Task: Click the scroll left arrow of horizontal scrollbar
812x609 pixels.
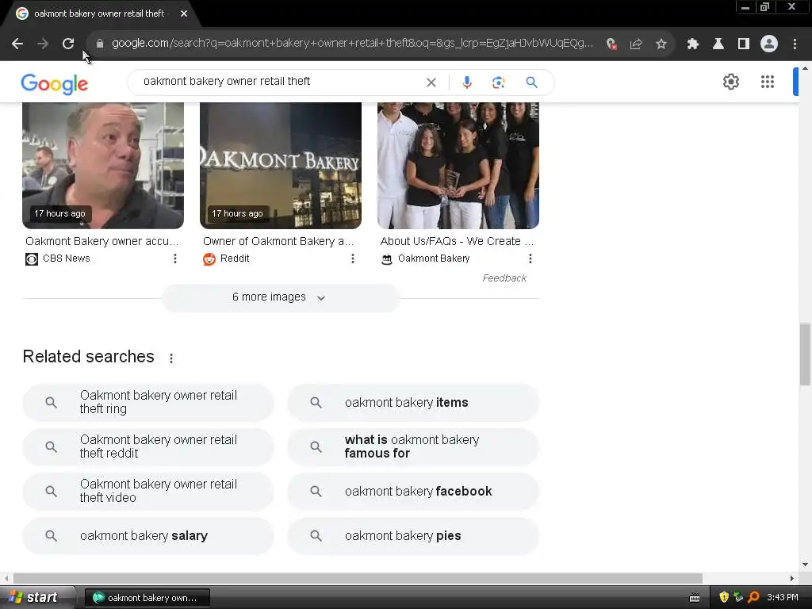Action: coord(6,578)
